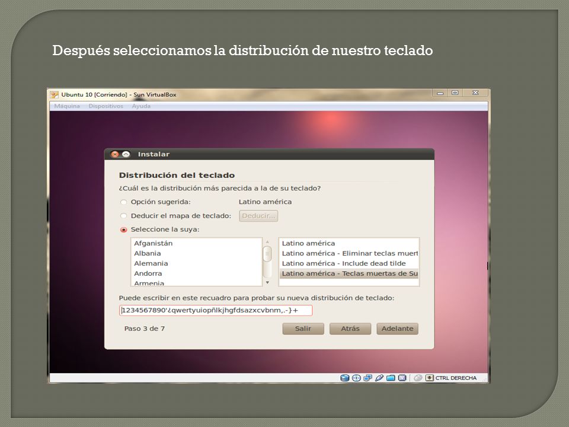Click the Salir button
This screenshot has height=427, width=569.
[x=303, y=329]
